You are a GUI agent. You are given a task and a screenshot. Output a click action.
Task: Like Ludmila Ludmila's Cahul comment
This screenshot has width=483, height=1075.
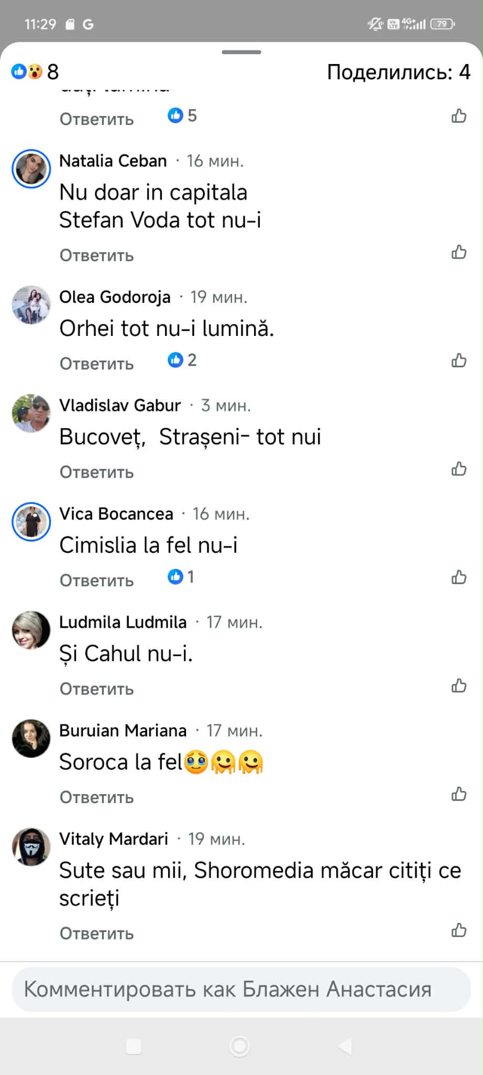pyautogui.click(x=459, y=686)
